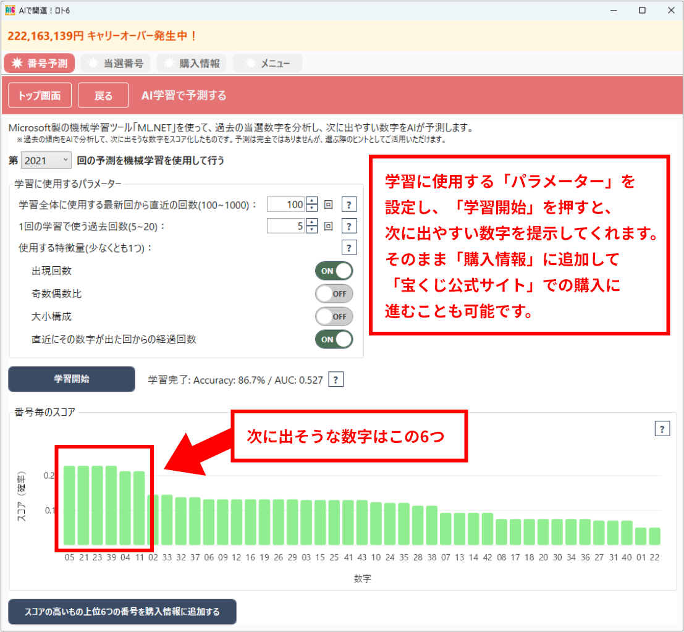Viewport: 684px width, 632px height.
Task: Add top 6 numbers to purchase info
Action: click(x=122, y=612)
